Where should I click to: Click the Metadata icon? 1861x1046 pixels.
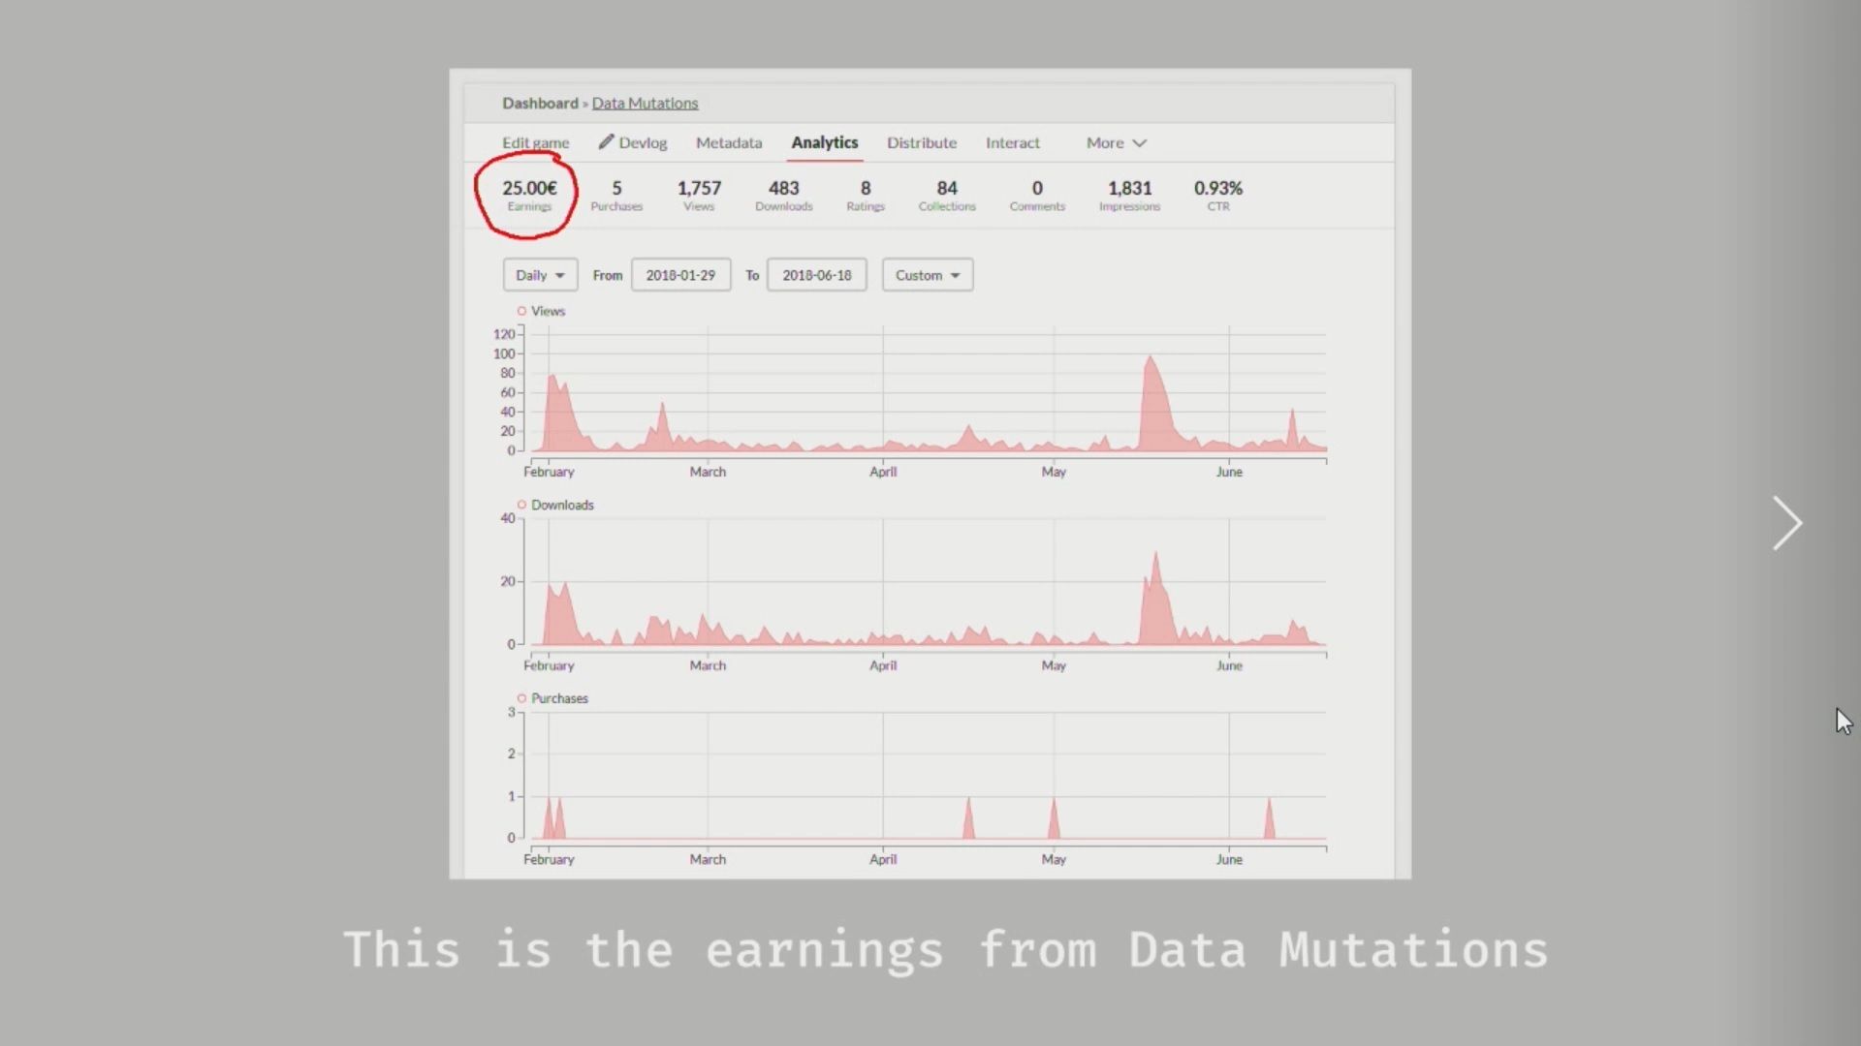pos(729,141)
